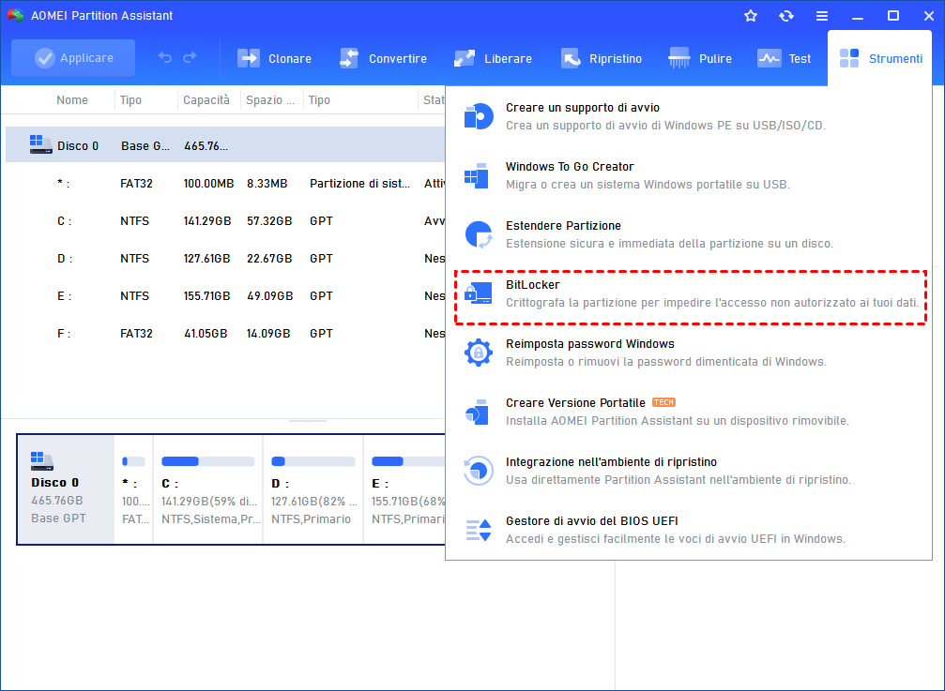This screenshot has height=691, width=945.
Task: Click the Windows To Go icon
Action: point(477,175)
